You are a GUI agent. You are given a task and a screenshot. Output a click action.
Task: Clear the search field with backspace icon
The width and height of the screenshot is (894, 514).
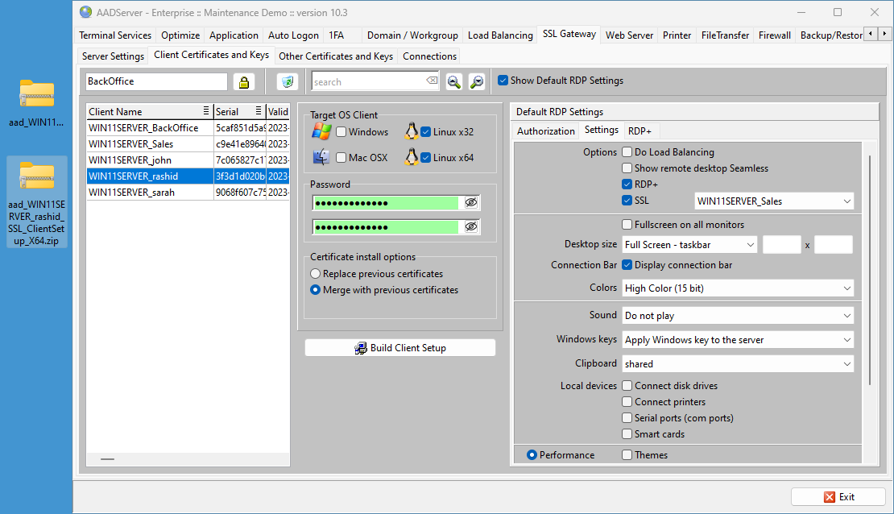coord(433,81)
